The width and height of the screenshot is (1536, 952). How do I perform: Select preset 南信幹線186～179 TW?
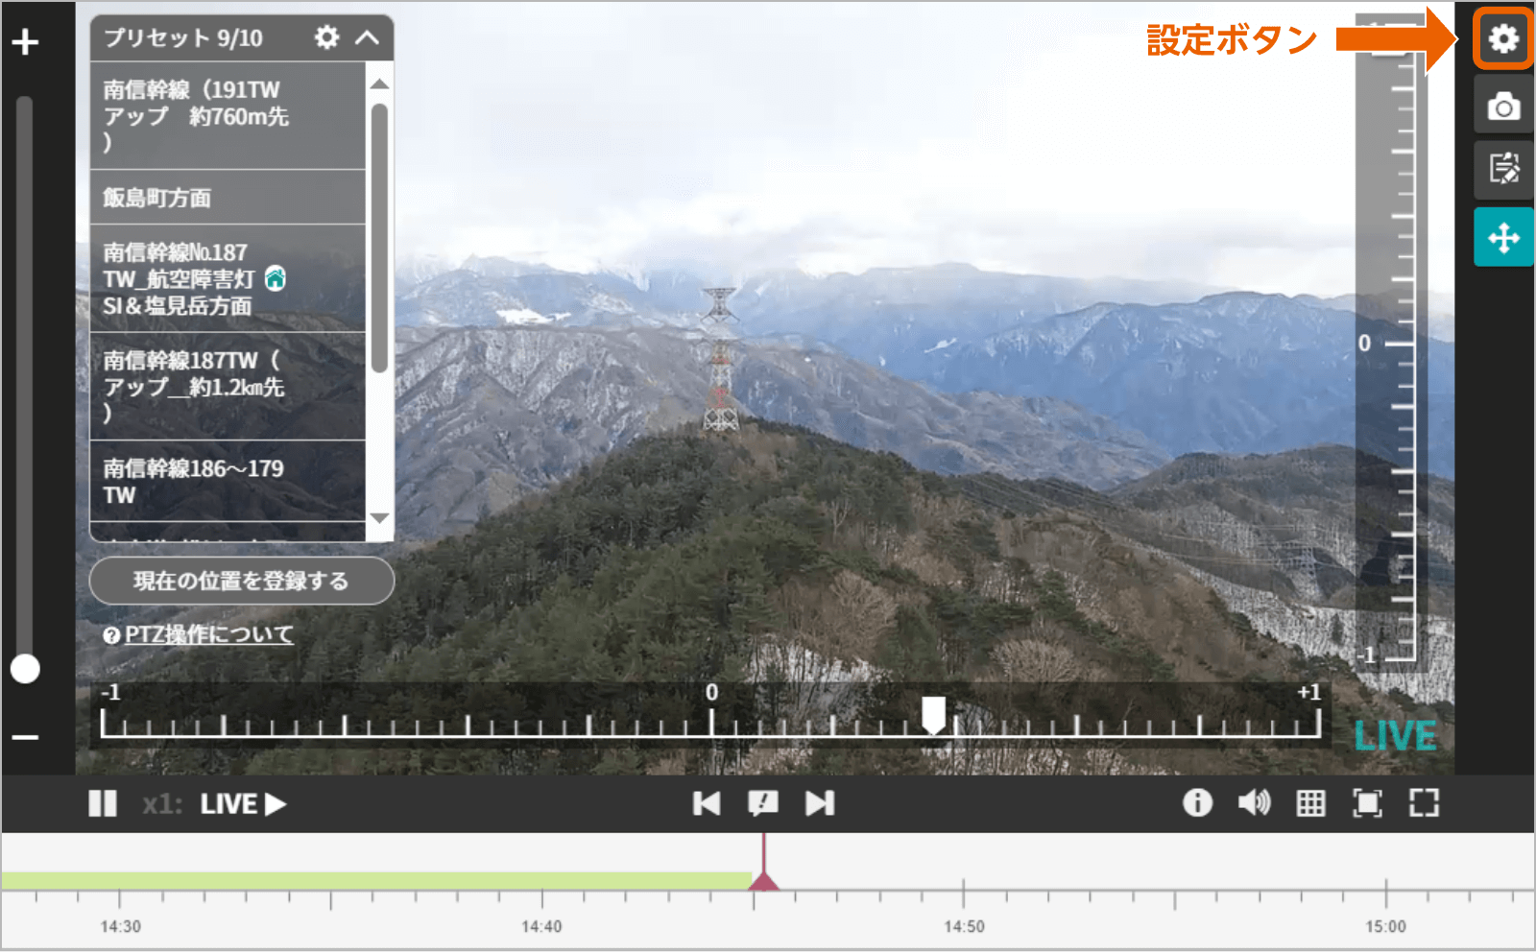tap(228, 482)
